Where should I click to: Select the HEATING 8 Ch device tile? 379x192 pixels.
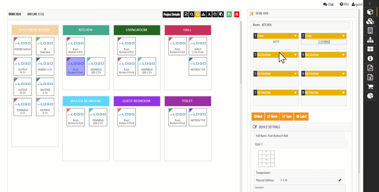(45, 107)
